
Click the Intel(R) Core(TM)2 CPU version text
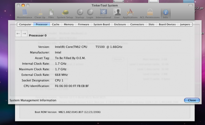point(71,47)
